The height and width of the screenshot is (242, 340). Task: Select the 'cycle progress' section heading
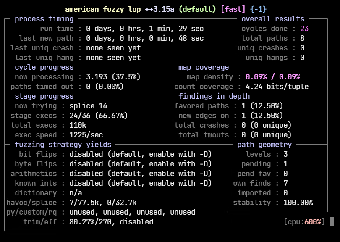[x=44, y=67]
